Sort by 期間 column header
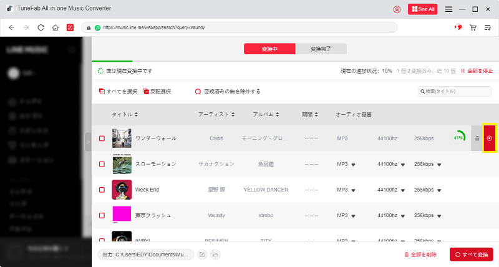This screenshot has width=499, height=267. [x=310, y=115]
